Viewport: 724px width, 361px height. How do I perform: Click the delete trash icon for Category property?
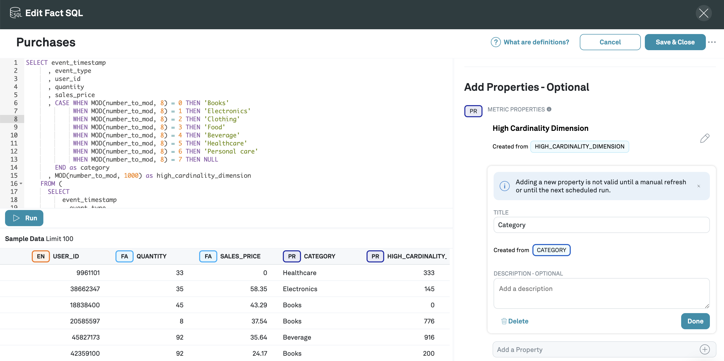(503, 321)
